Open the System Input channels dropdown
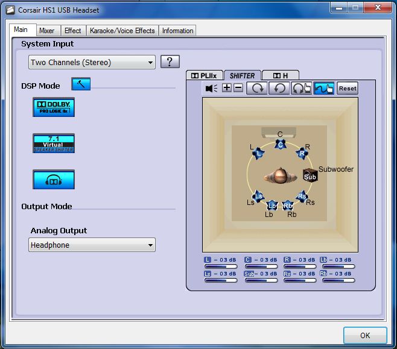The height and width of the screenshot is (349, 397). 92,62
